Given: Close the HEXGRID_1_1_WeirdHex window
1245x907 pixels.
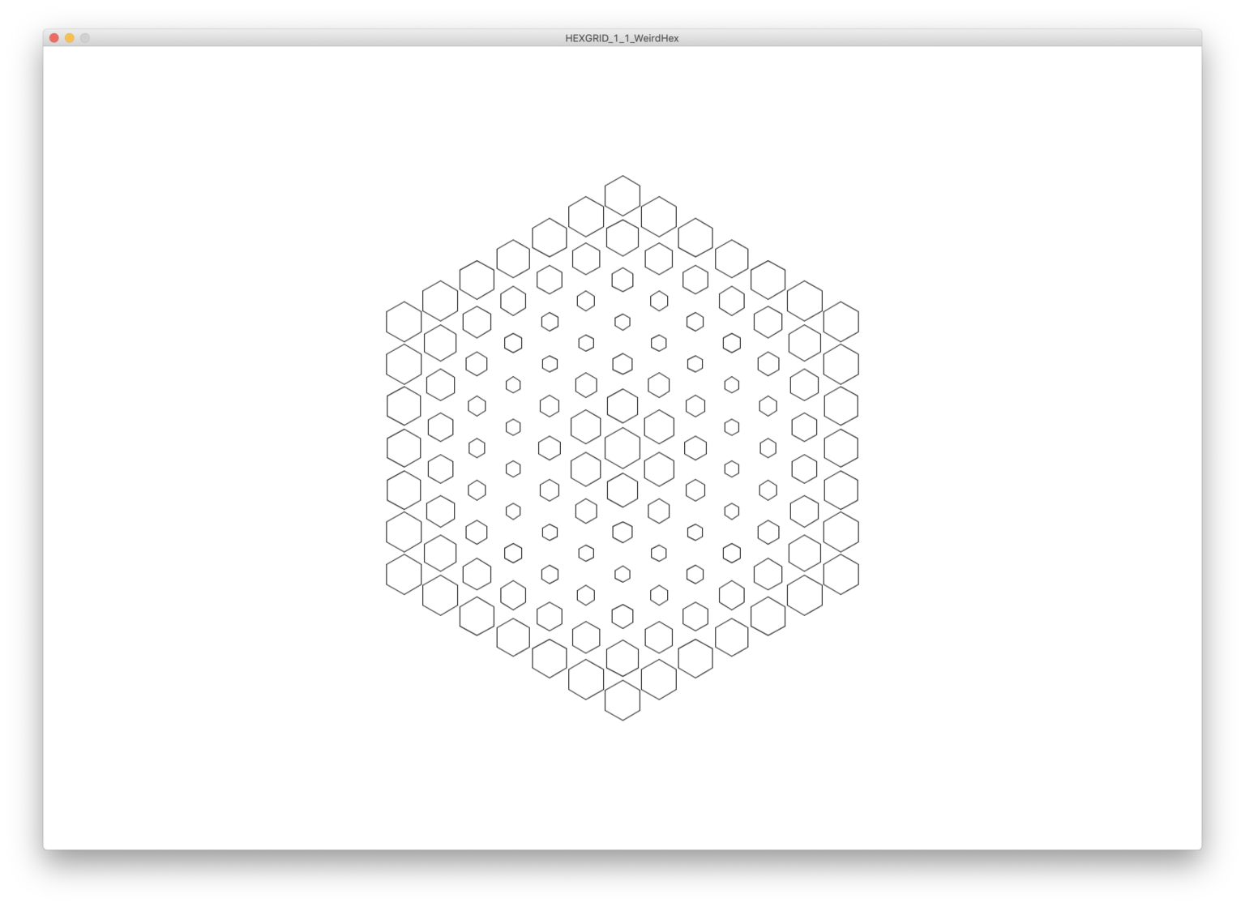Looking at the screenshot, I should pyautogui.click(x=54, y=38).
